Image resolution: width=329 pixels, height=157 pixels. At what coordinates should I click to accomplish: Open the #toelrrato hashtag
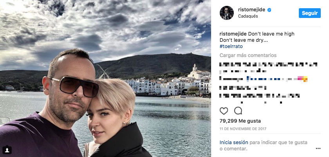click(231, 46)
